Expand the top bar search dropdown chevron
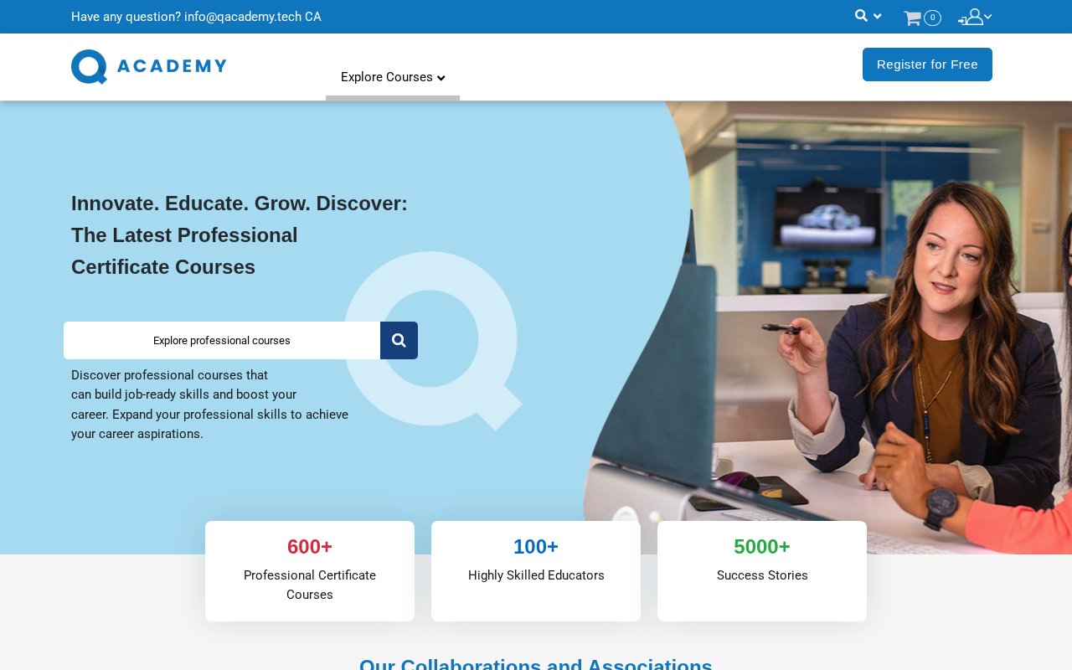The image size is (1072, 670). [877, 17]
